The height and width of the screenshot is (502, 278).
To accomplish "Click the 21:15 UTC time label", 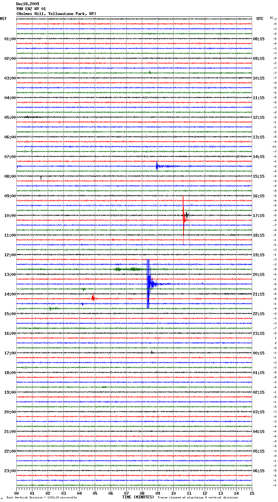I will pyautogui.click(x=259, y=294).
